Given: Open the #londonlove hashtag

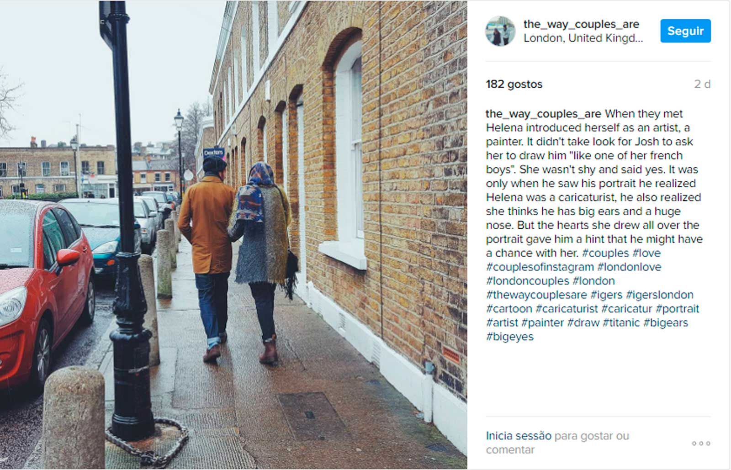Looking at the screenshot, I should click(629, 267).
